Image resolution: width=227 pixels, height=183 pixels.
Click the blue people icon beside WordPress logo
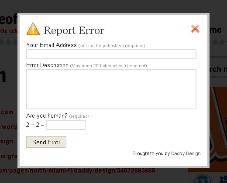coord(223,180)
